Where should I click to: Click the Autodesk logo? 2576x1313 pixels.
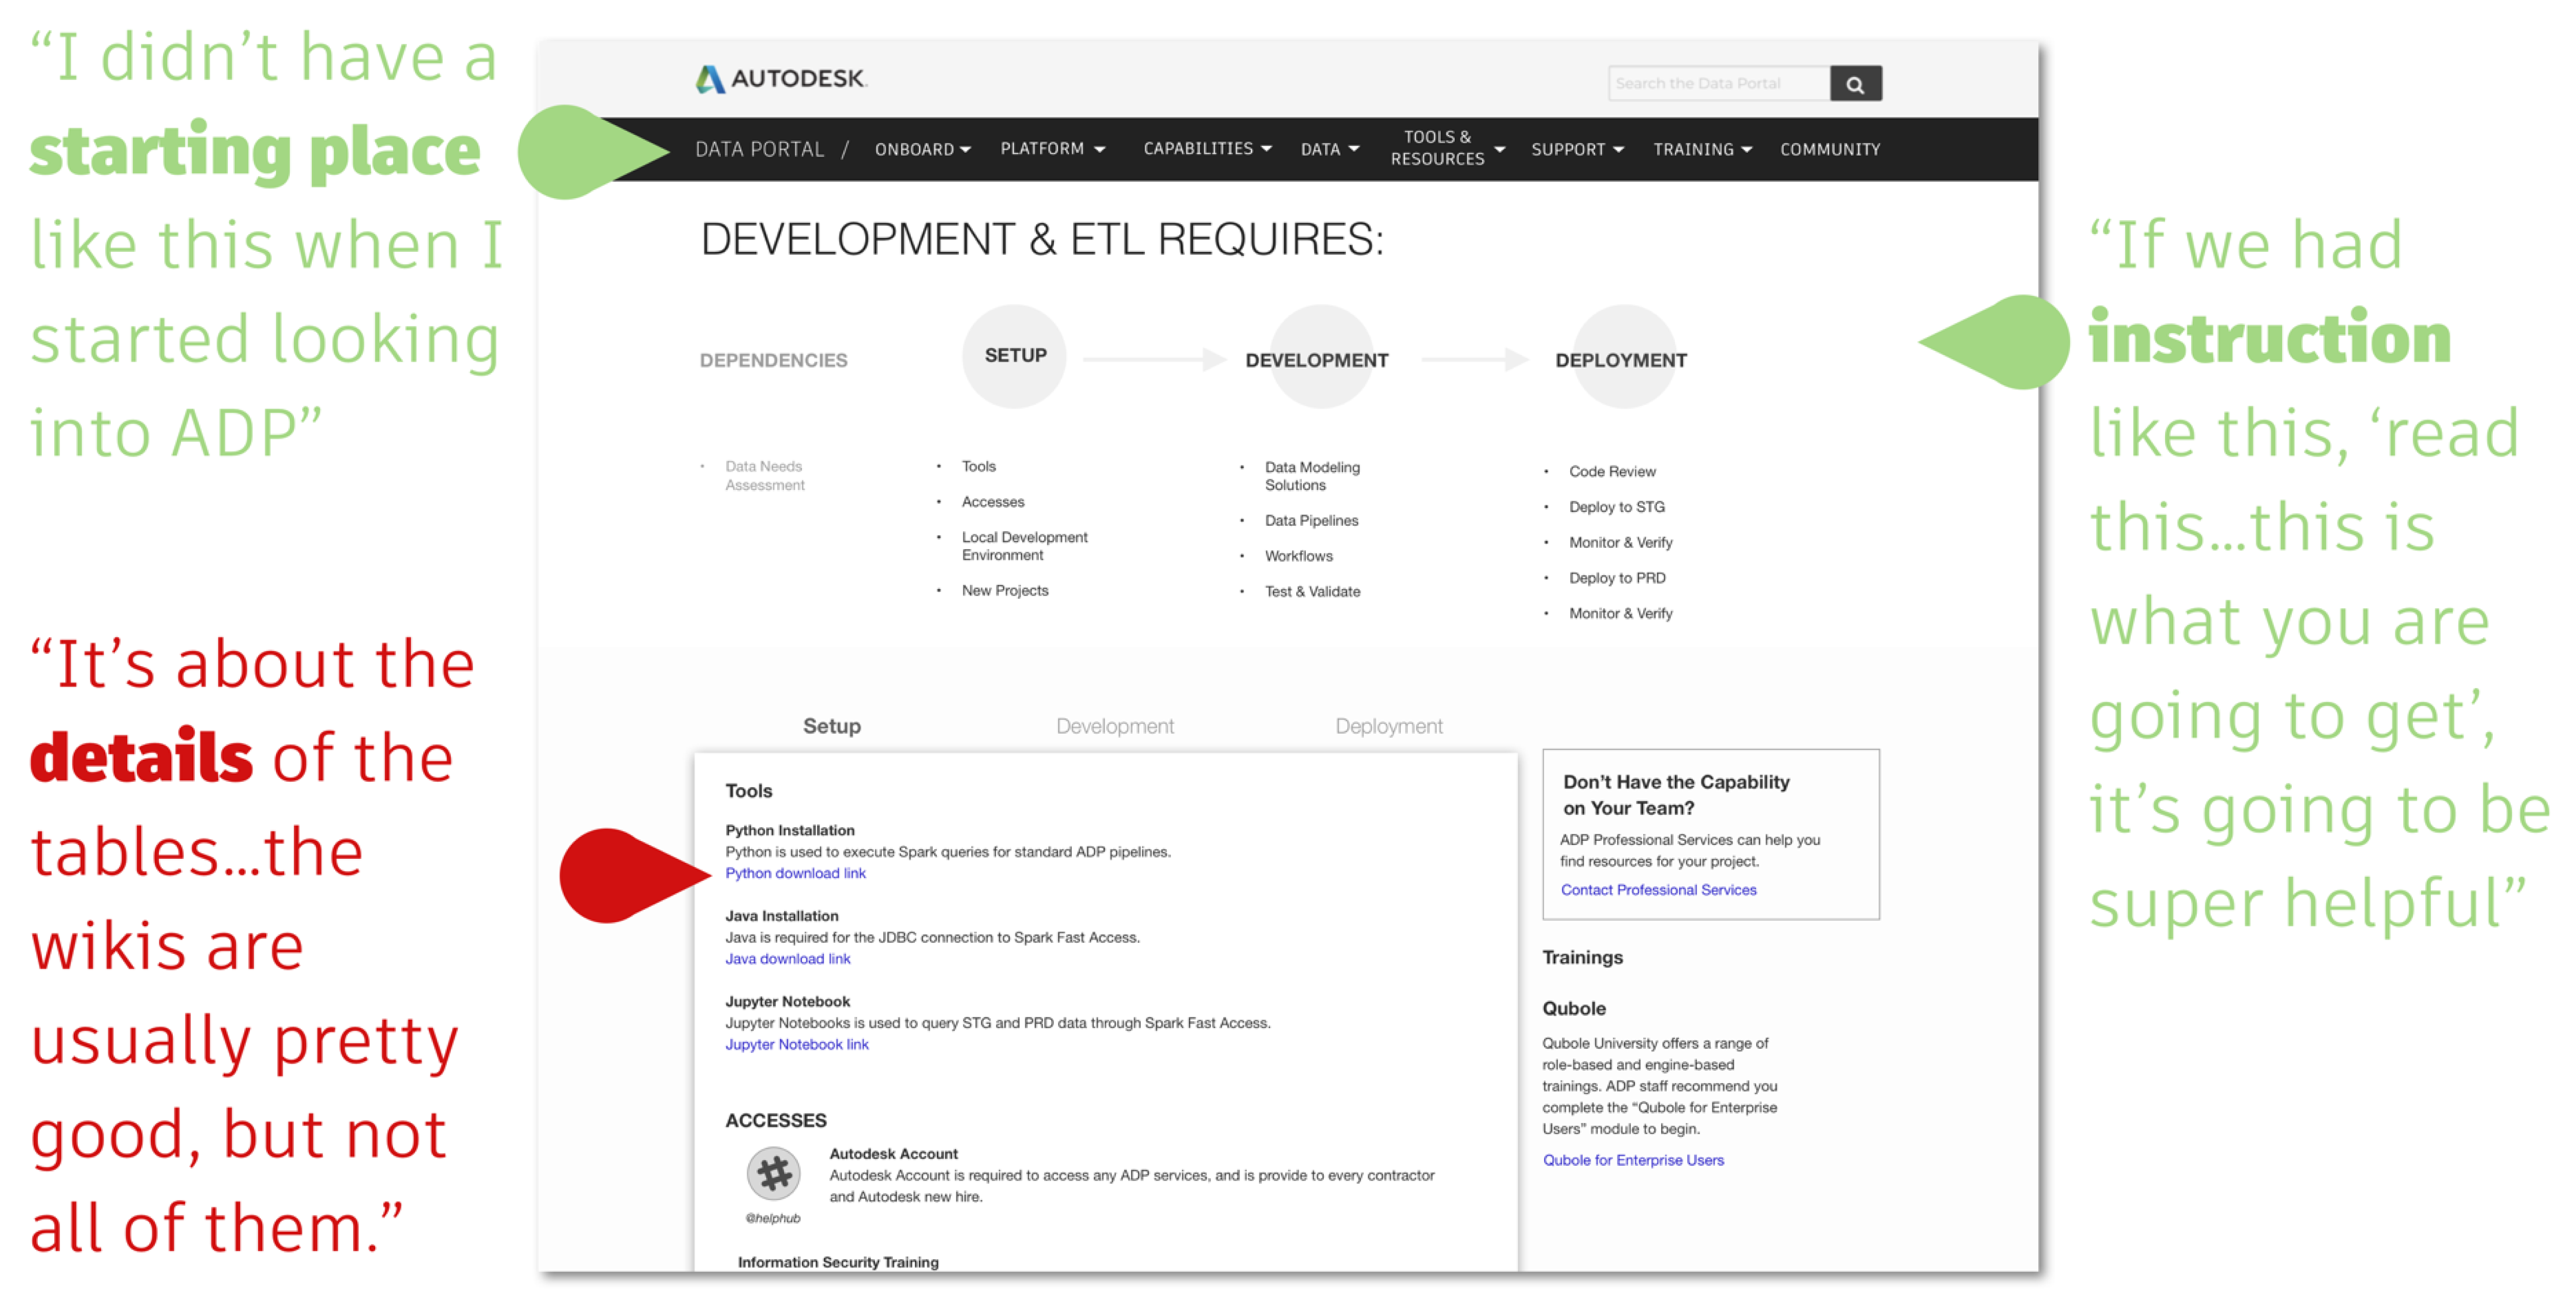click(781, 78)
